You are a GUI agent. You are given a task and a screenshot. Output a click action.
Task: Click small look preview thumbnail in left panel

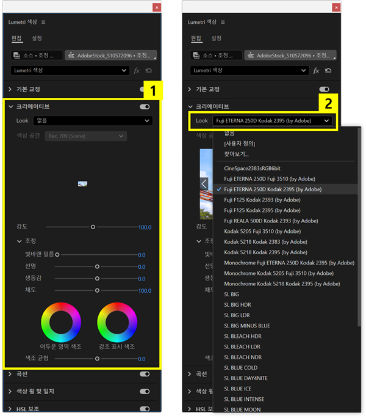pyautogui.click(x=82, y=184)
